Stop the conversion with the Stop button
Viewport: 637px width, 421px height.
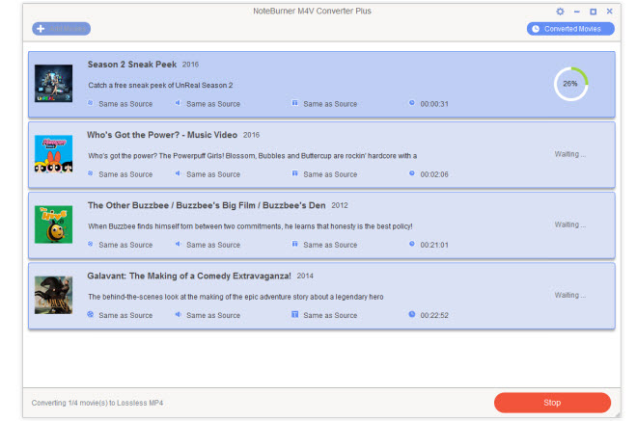[552, 403]
